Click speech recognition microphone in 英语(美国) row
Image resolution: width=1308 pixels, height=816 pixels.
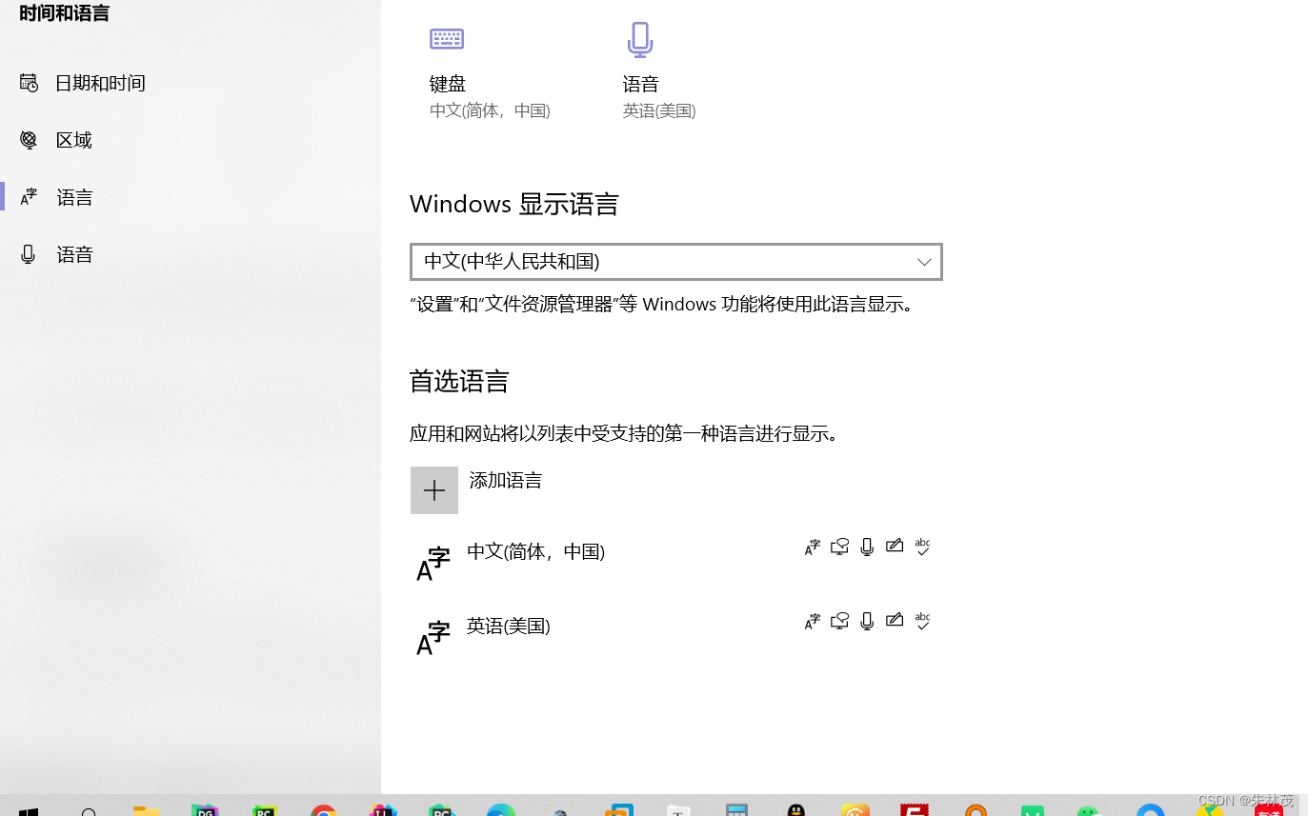(x=867, y=621)
